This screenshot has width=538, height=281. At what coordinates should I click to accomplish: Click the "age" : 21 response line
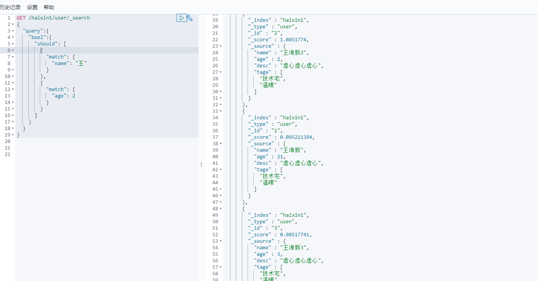click(x=269, y=157)
